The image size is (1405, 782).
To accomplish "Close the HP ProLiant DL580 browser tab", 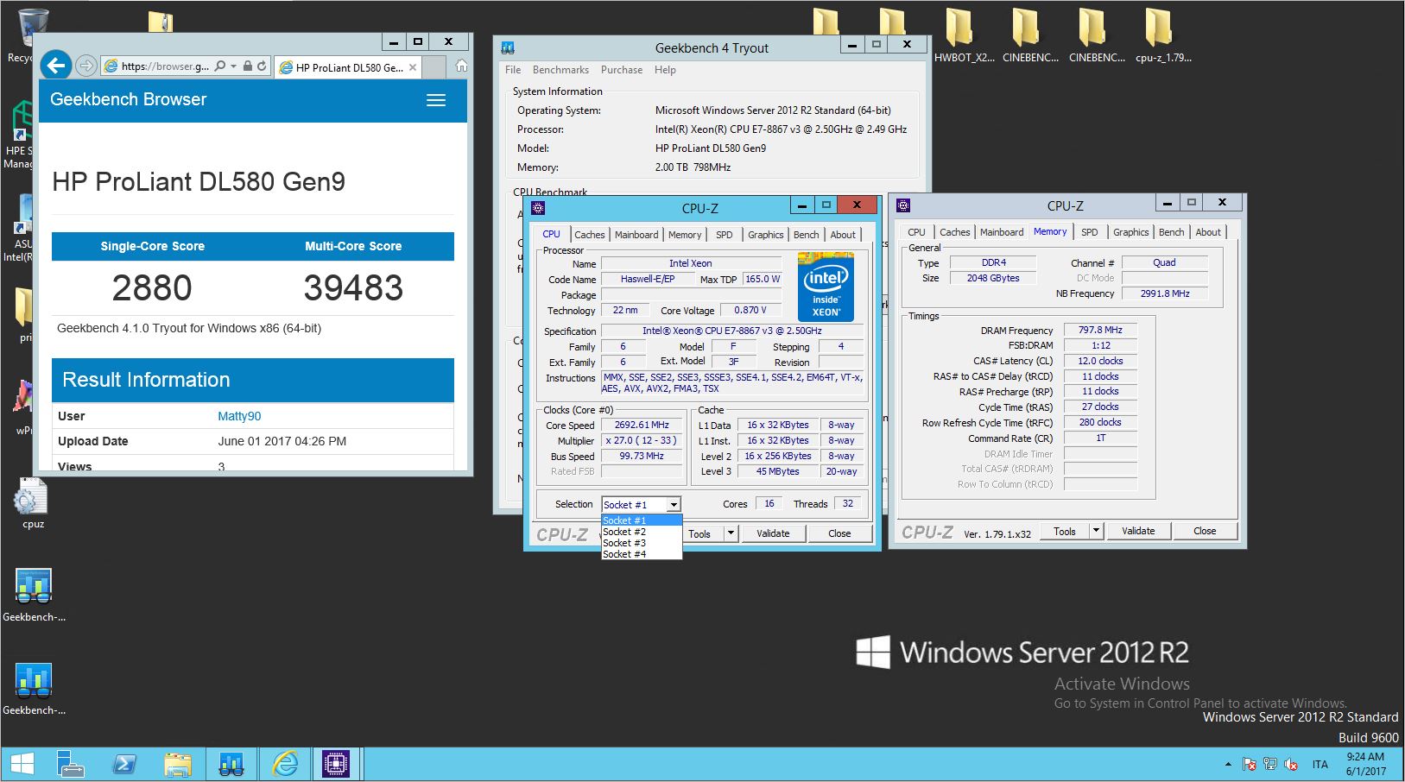I will (x=413, y=67).
